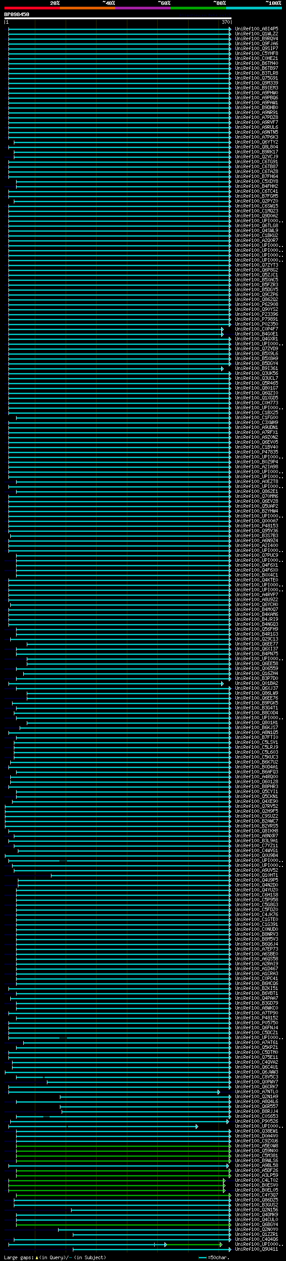Select the UniRef100_B9WLS6 label
This screenshot has height=1261, width=286.
(257, 1160)
